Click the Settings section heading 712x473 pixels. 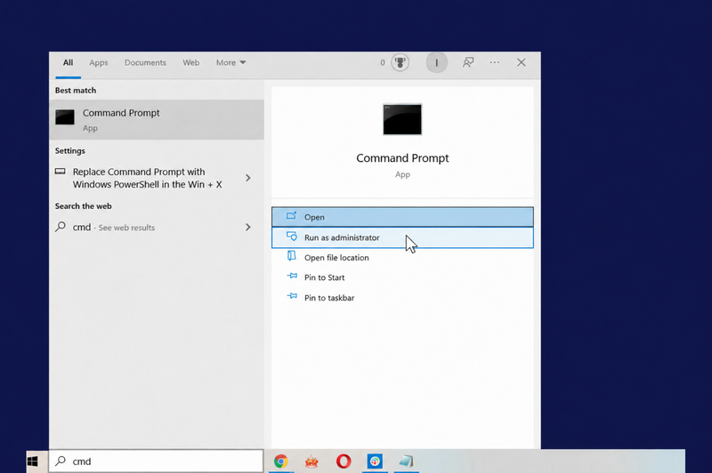tap(70, 151)
